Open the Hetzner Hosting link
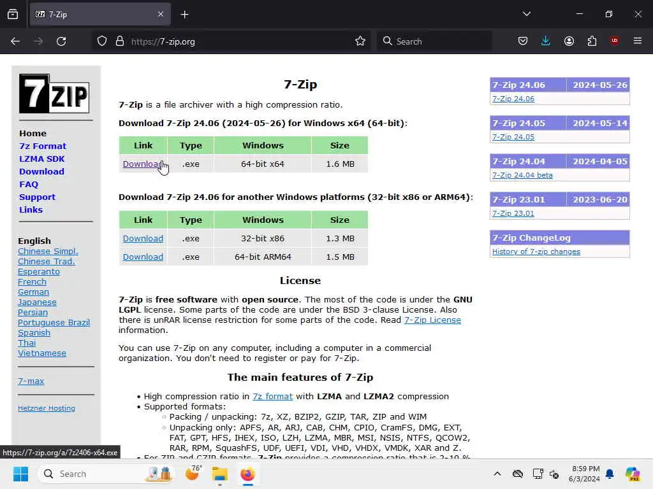Image resolution: width=653 pixels, height=489 pixels. (x=46, y=408)
